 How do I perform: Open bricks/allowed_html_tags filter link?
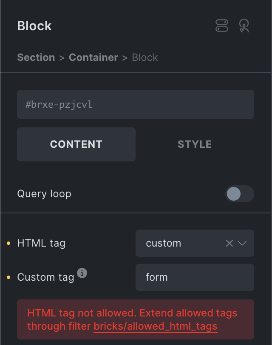(x=156, y=327)
